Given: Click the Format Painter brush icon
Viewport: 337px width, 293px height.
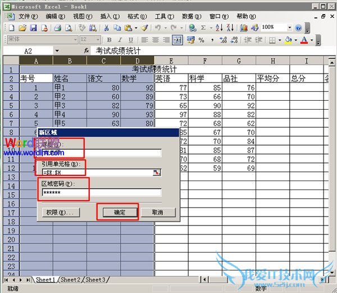Looking at the screenshot, I should [x=144, y=28].
